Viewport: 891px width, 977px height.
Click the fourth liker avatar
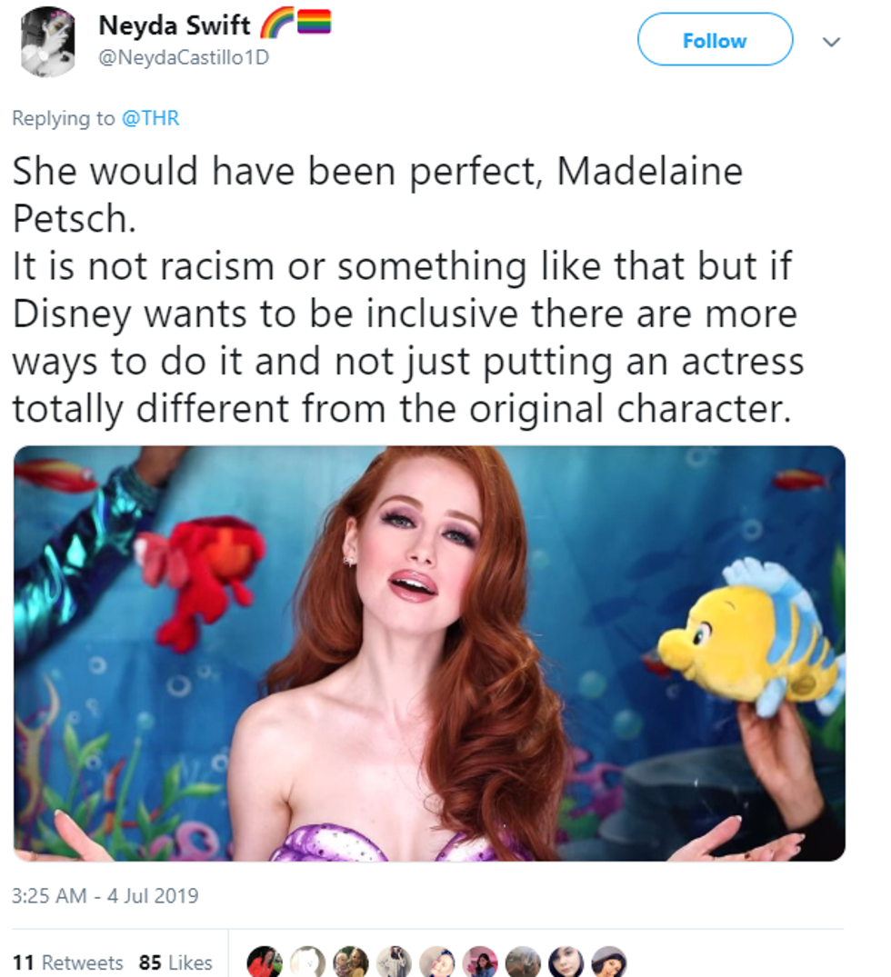394,962
